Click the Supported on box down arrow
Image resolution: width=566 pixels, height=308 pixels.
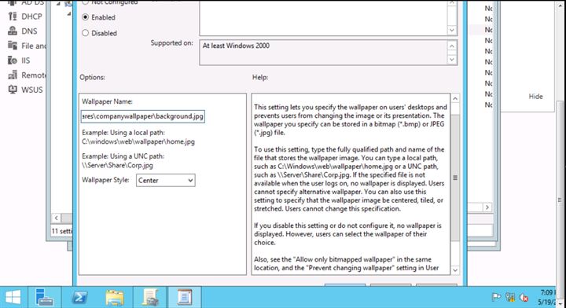pyautogui.click(x=452, y=60)
